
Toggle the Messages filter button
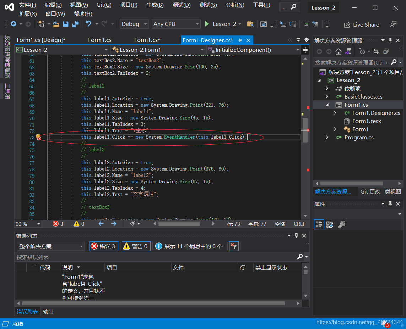189,246
